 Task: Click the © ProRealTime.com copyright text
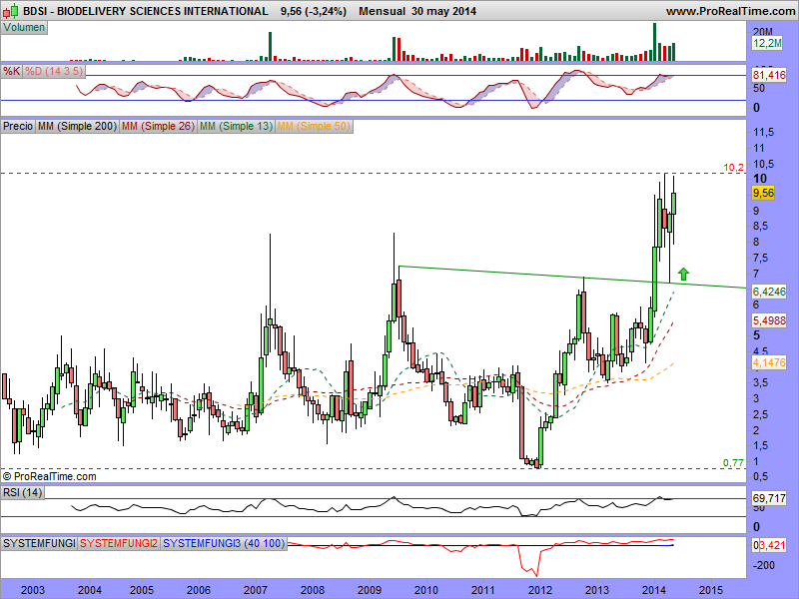49,477
